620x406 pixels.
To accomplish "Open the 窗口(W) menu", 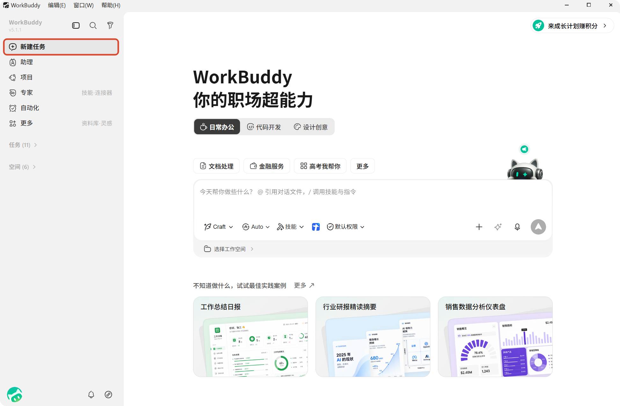I will pyautogui.click(x=84, y=5).
